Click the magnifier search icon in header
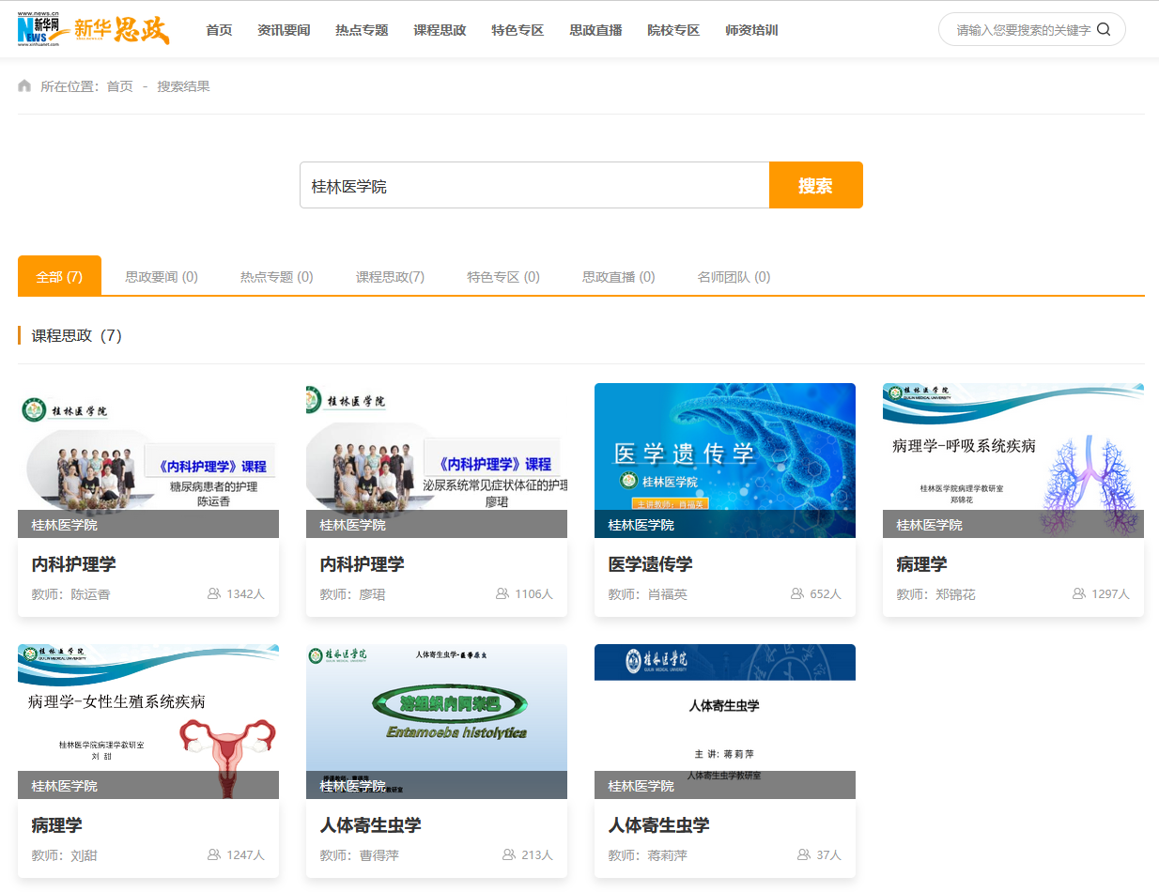 [x=1104, y=29]
